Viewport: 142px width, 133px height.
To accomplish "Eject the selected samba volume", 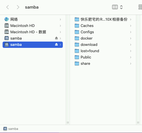I will click(57, 44).
